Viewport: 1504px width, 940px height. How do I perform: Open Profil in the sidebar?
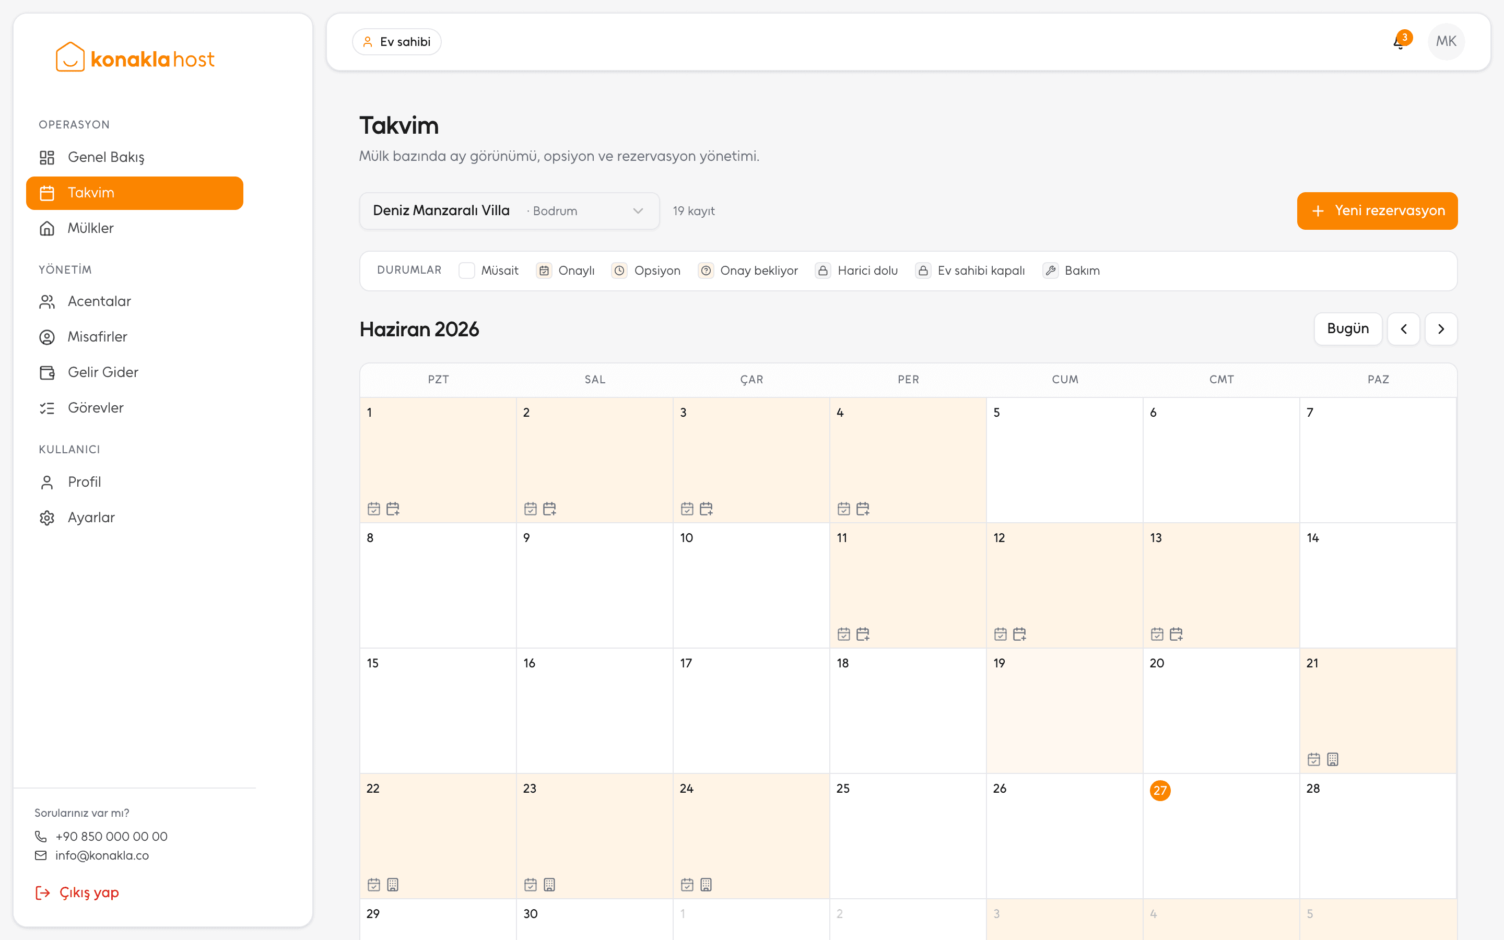coord(134,482)
